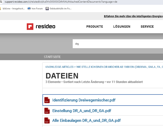Open Identifizierung Dreiwegemischer.pdf file link
The image size is (163, 127).
pos(84,100)
